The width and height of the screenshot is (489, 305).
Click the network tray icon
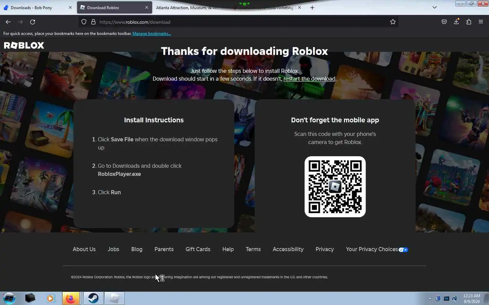tap(447, 299)
